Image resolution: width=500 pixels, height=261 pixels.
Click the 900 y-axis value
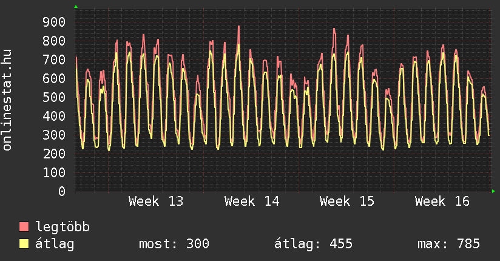point(54,22)
